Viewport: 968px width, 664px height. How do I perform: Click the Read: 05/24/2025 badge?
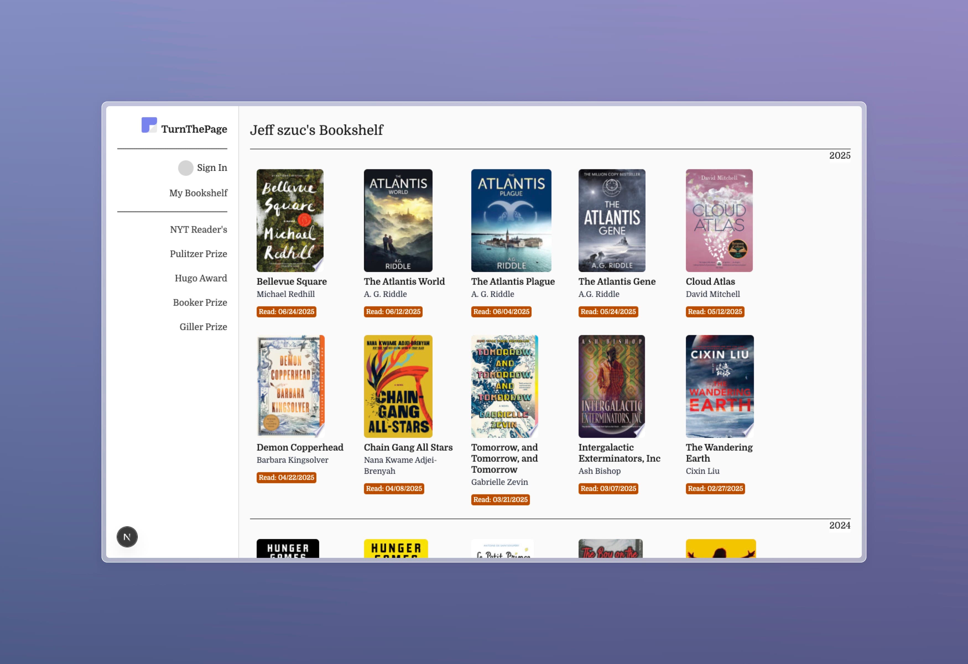pyautogui.click(x=608, y=311)
